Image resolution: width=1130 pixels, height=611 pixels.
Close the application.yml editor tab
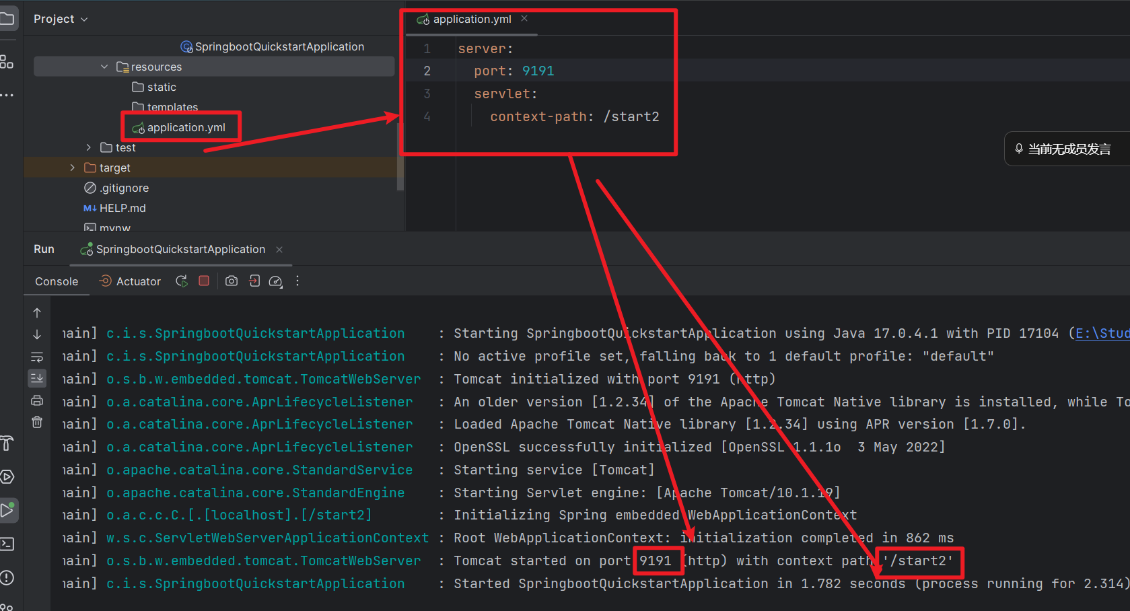524,19
